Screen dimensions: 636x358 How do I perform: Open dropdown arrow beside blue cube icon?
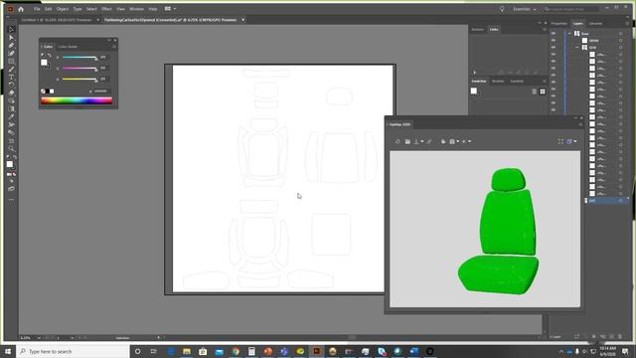pos(575,141)
